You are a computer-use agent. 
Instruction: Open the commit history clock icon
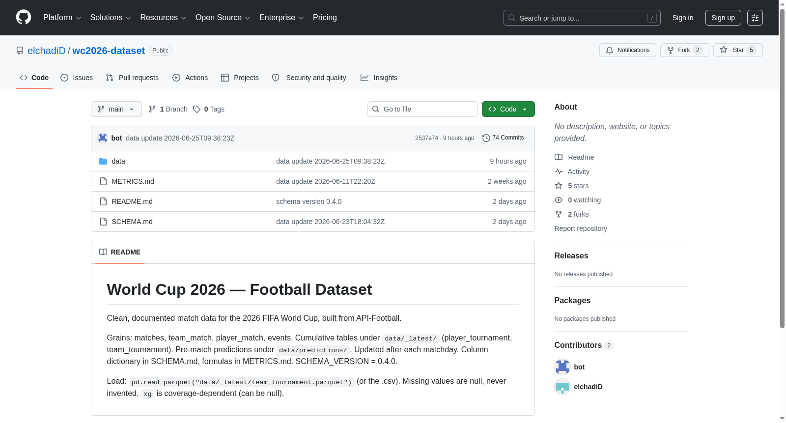pyautogui.click(x=486, y=138)
